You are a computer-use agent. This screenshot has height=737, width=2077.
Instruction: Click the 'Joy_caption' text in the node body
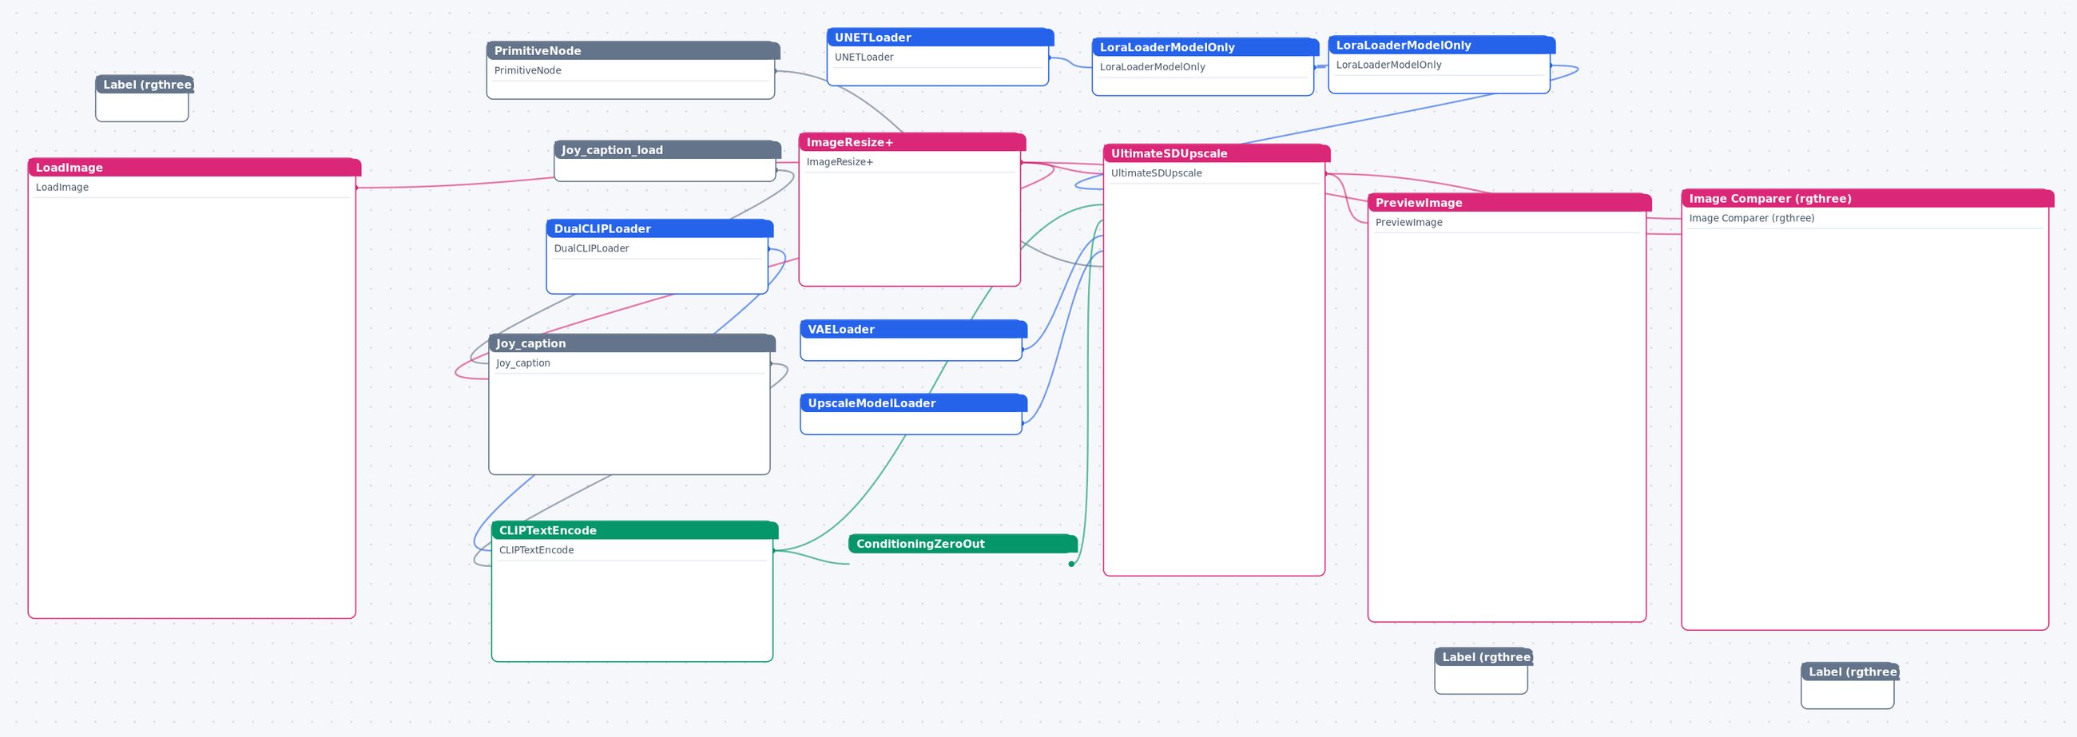(522, 363)
